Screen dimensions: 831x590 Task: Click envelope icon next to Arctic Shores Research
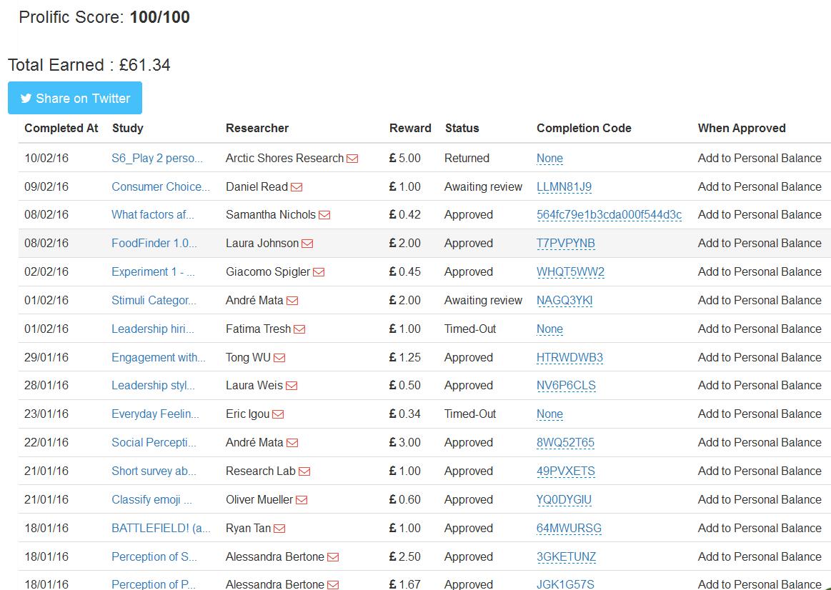pyautogui.click(x=352, y=159)
